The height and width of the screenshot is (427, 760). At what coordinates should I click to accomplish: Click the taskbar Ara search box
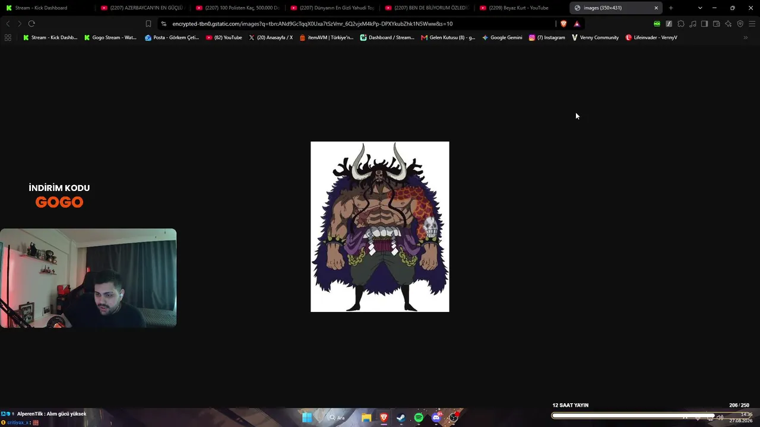[337, 418]
